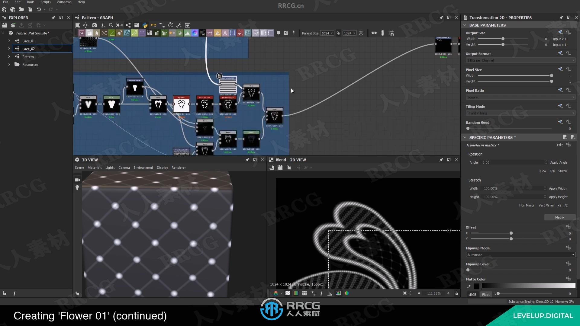The width and height of the screenshot is (580, 326).
Task: Open the Mipmap Mode Automatic dropdown
Action: point(520,255)
